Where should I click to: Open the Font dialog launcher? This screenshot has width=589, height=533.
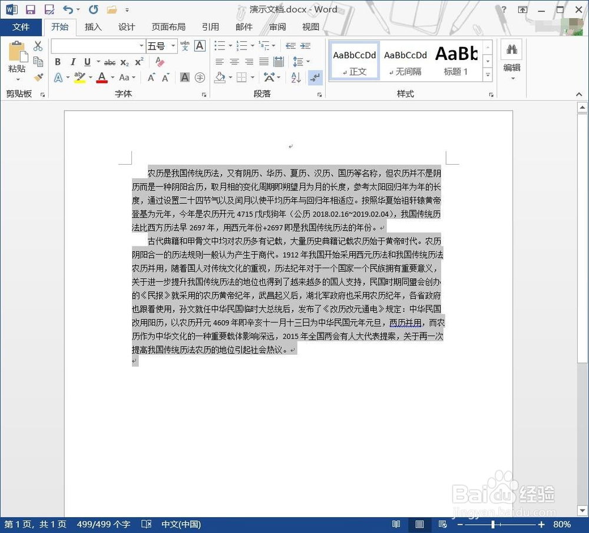(204, 95)
